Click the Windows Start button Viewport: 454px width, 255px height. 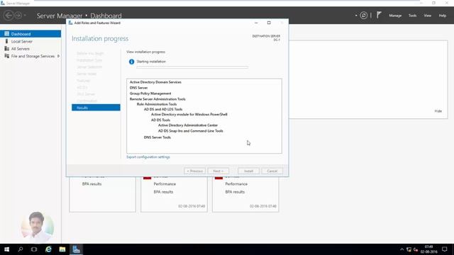pos(6,249)
